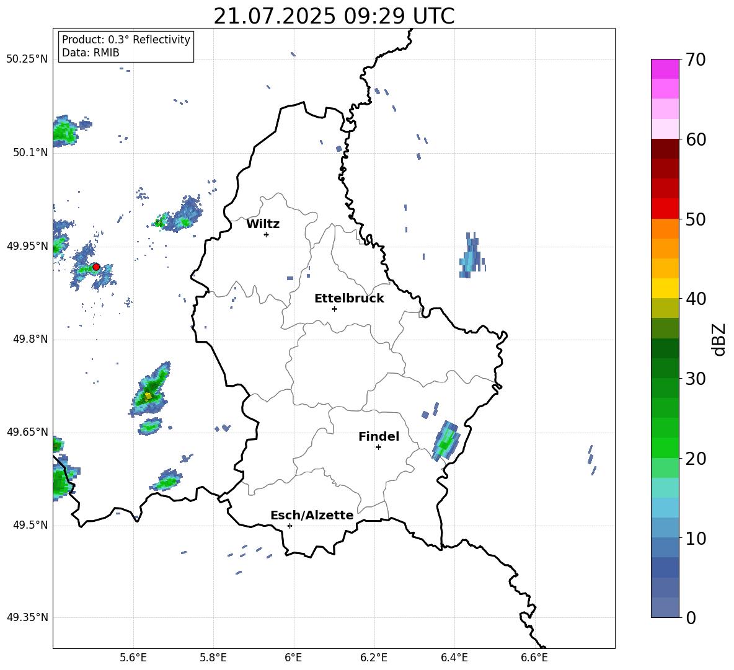The height and width of the screenshot is (670, 734).
Task: Click the dBZ colorbar axis label
Action: click(x=719, y=339)
